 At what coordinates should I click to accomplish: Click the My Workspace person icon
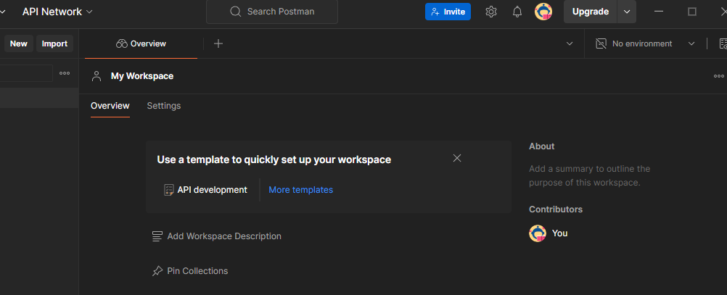pyautogui.click(x=96, y=76)
